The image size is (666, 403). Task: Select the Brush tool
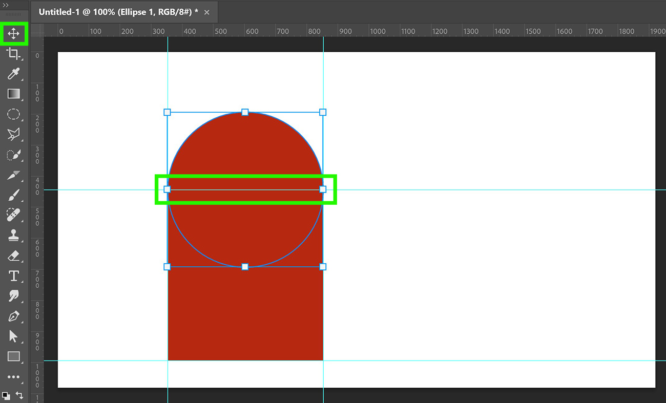pyautogui.click(x=14, y=194)
